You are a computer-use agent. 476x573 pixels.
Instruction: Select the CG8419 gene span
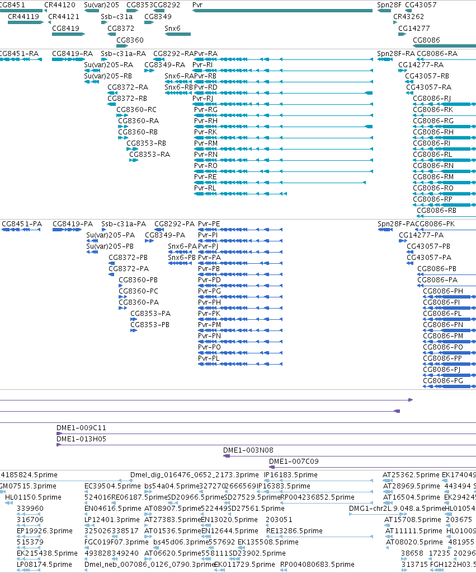[68, 34]
